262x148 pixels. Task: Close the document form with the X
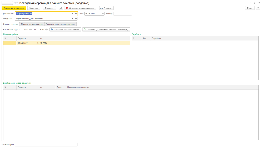coord(259,3)
